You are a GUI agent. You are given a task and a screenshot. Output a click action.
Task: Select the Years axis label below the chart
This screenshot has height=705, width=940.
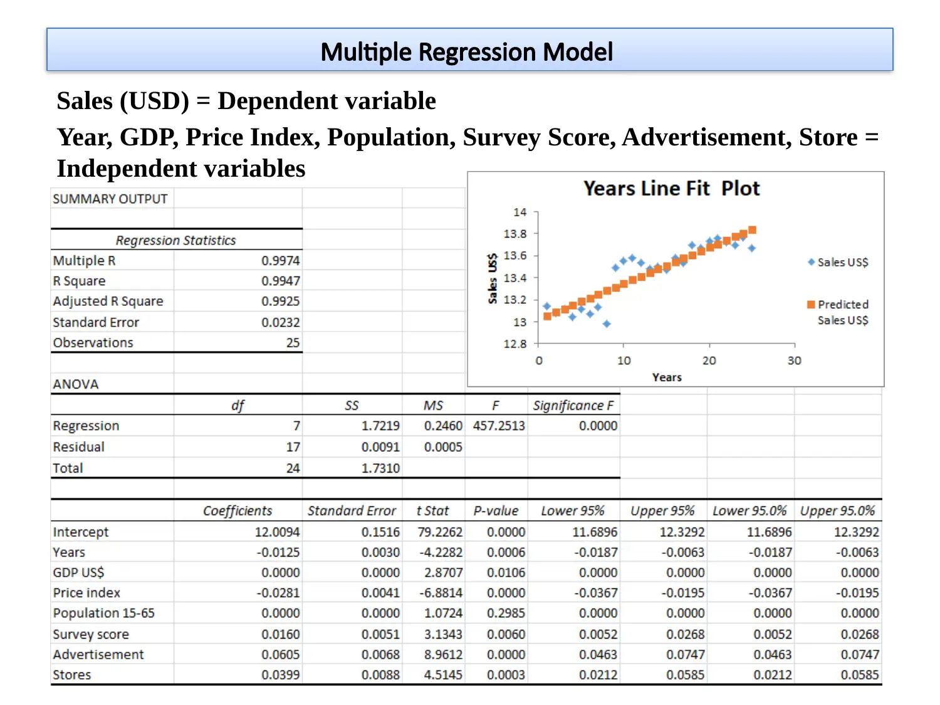[666, 377]
